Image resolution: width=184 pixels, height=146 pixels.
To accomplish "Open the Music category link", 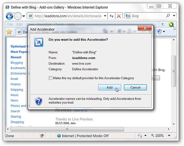I will pyautogui.click(x=15, y=95).
